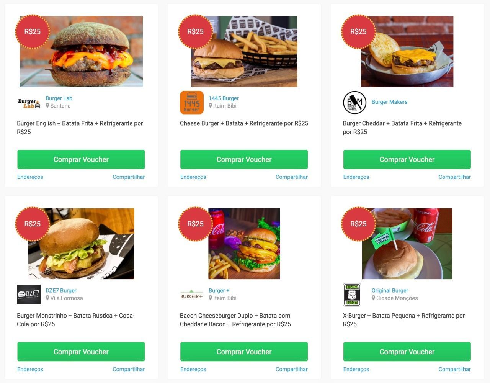Click the Santana location pin icon
This screenshot has width=490, height=383.
coord(47,106)
